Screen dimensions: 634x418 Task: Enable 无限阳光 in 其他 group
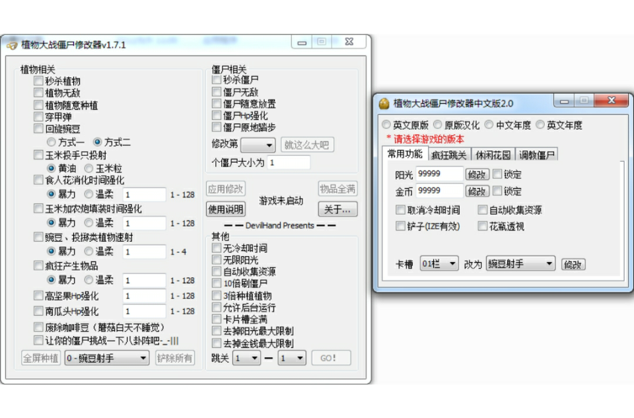click(217, 260)
